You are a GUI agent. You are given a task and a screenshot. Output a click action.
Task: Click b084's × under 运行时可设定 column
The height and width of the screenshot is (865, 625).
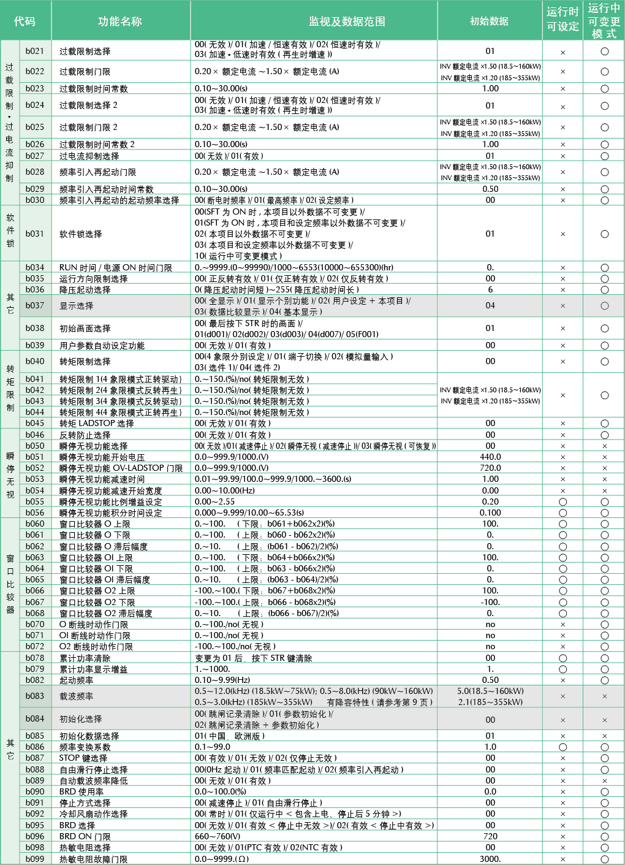(x=562, y=720)
